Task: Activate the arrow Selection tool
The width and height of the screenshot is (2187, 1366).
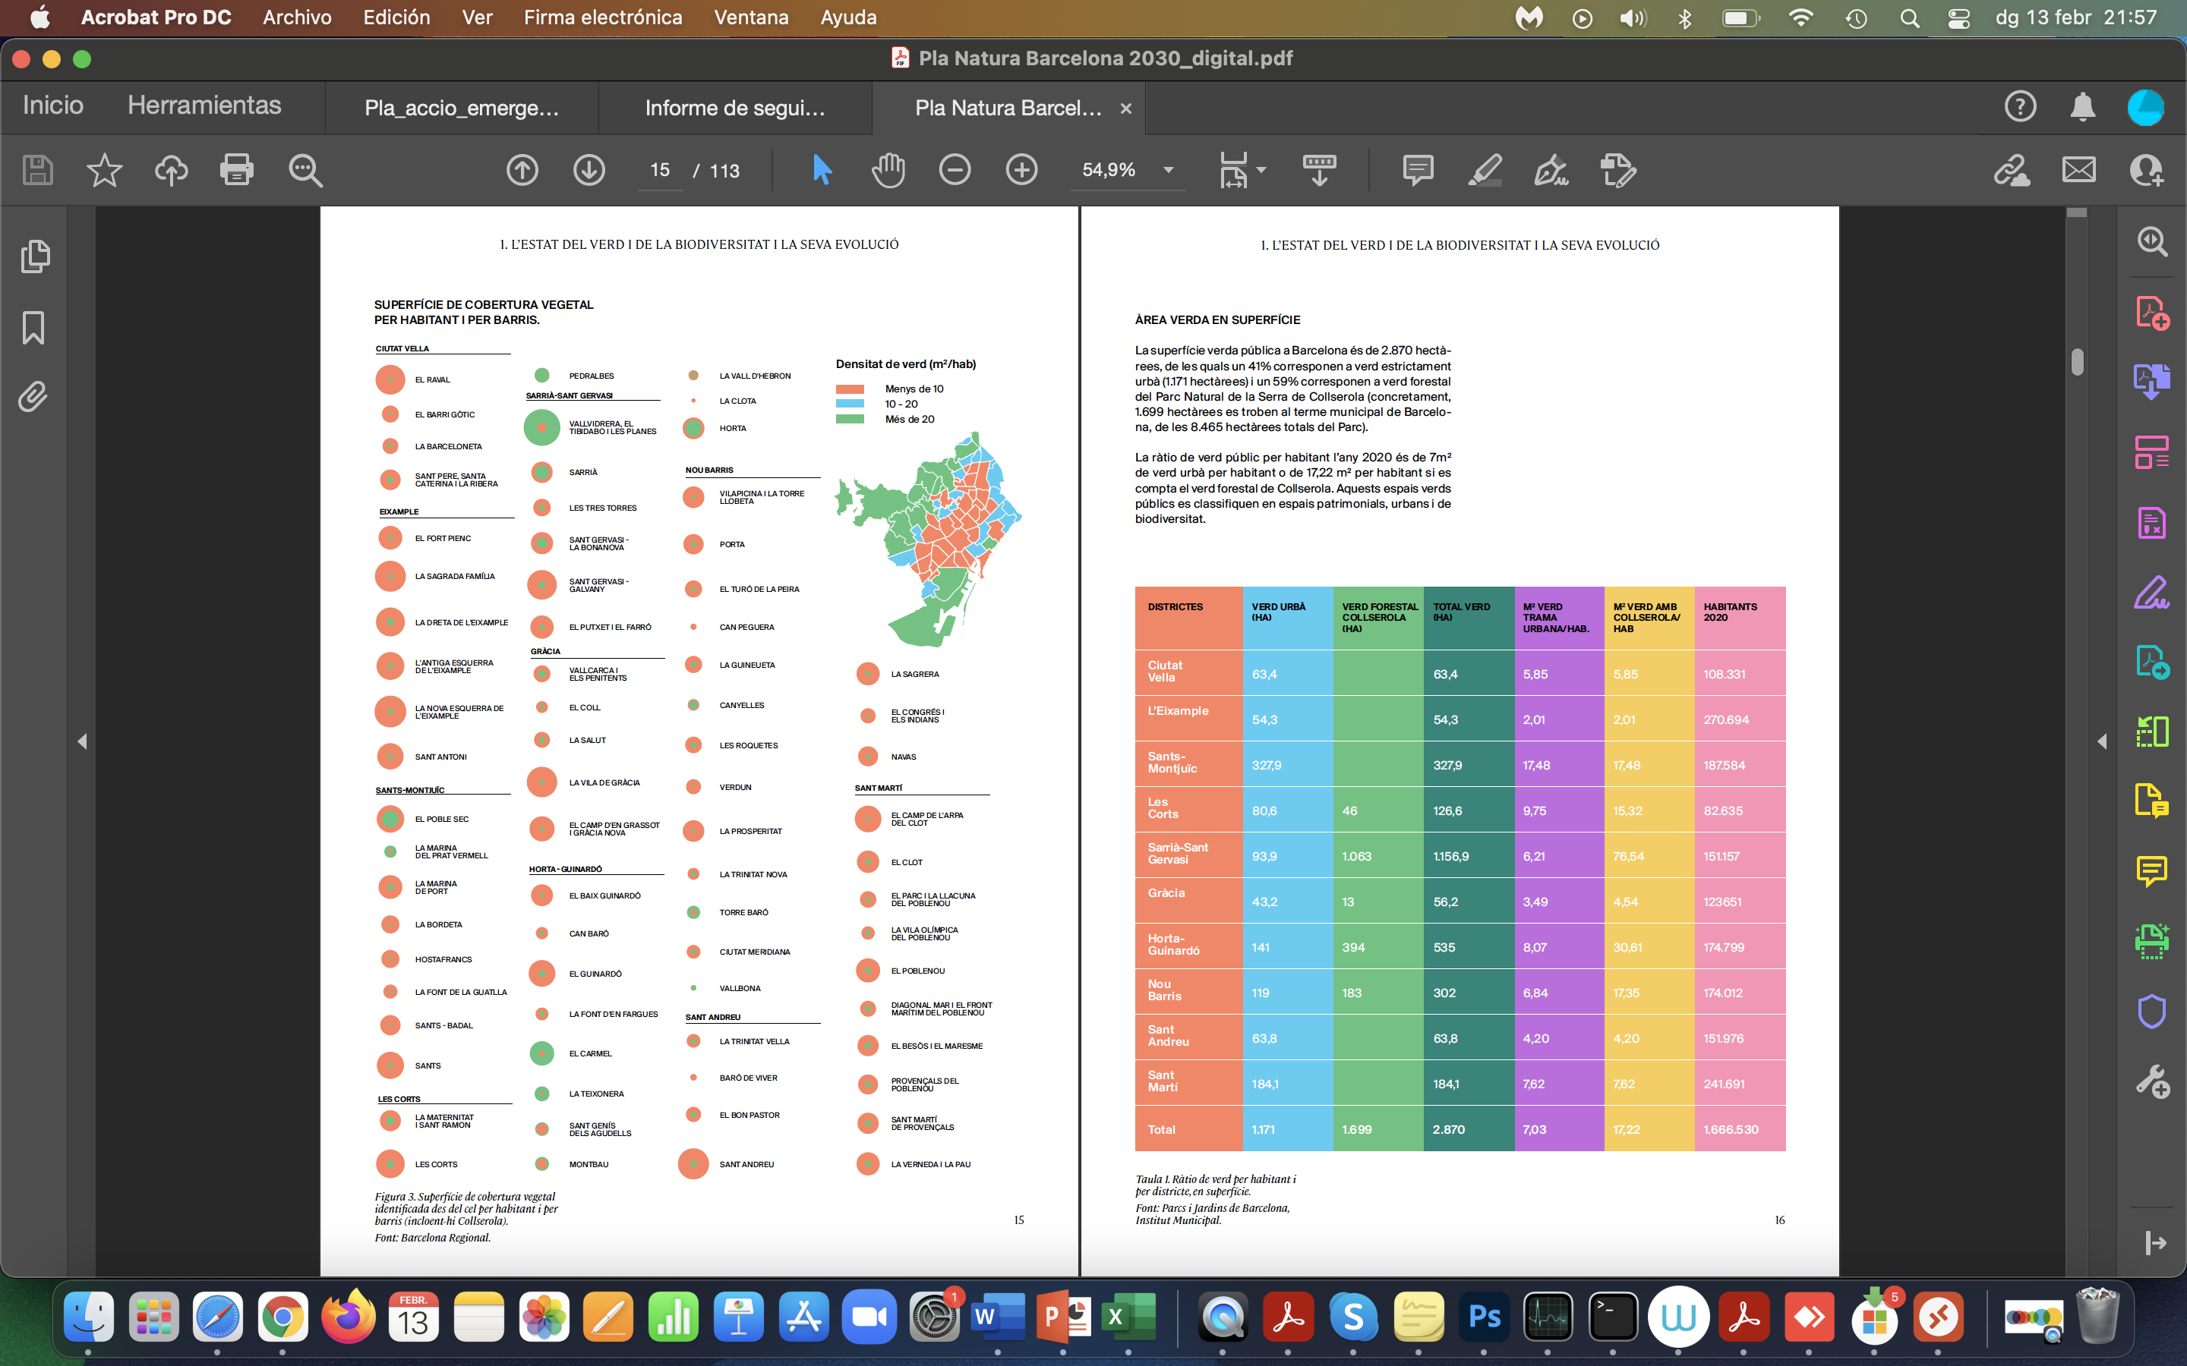Action: click(x=821, y=170)
